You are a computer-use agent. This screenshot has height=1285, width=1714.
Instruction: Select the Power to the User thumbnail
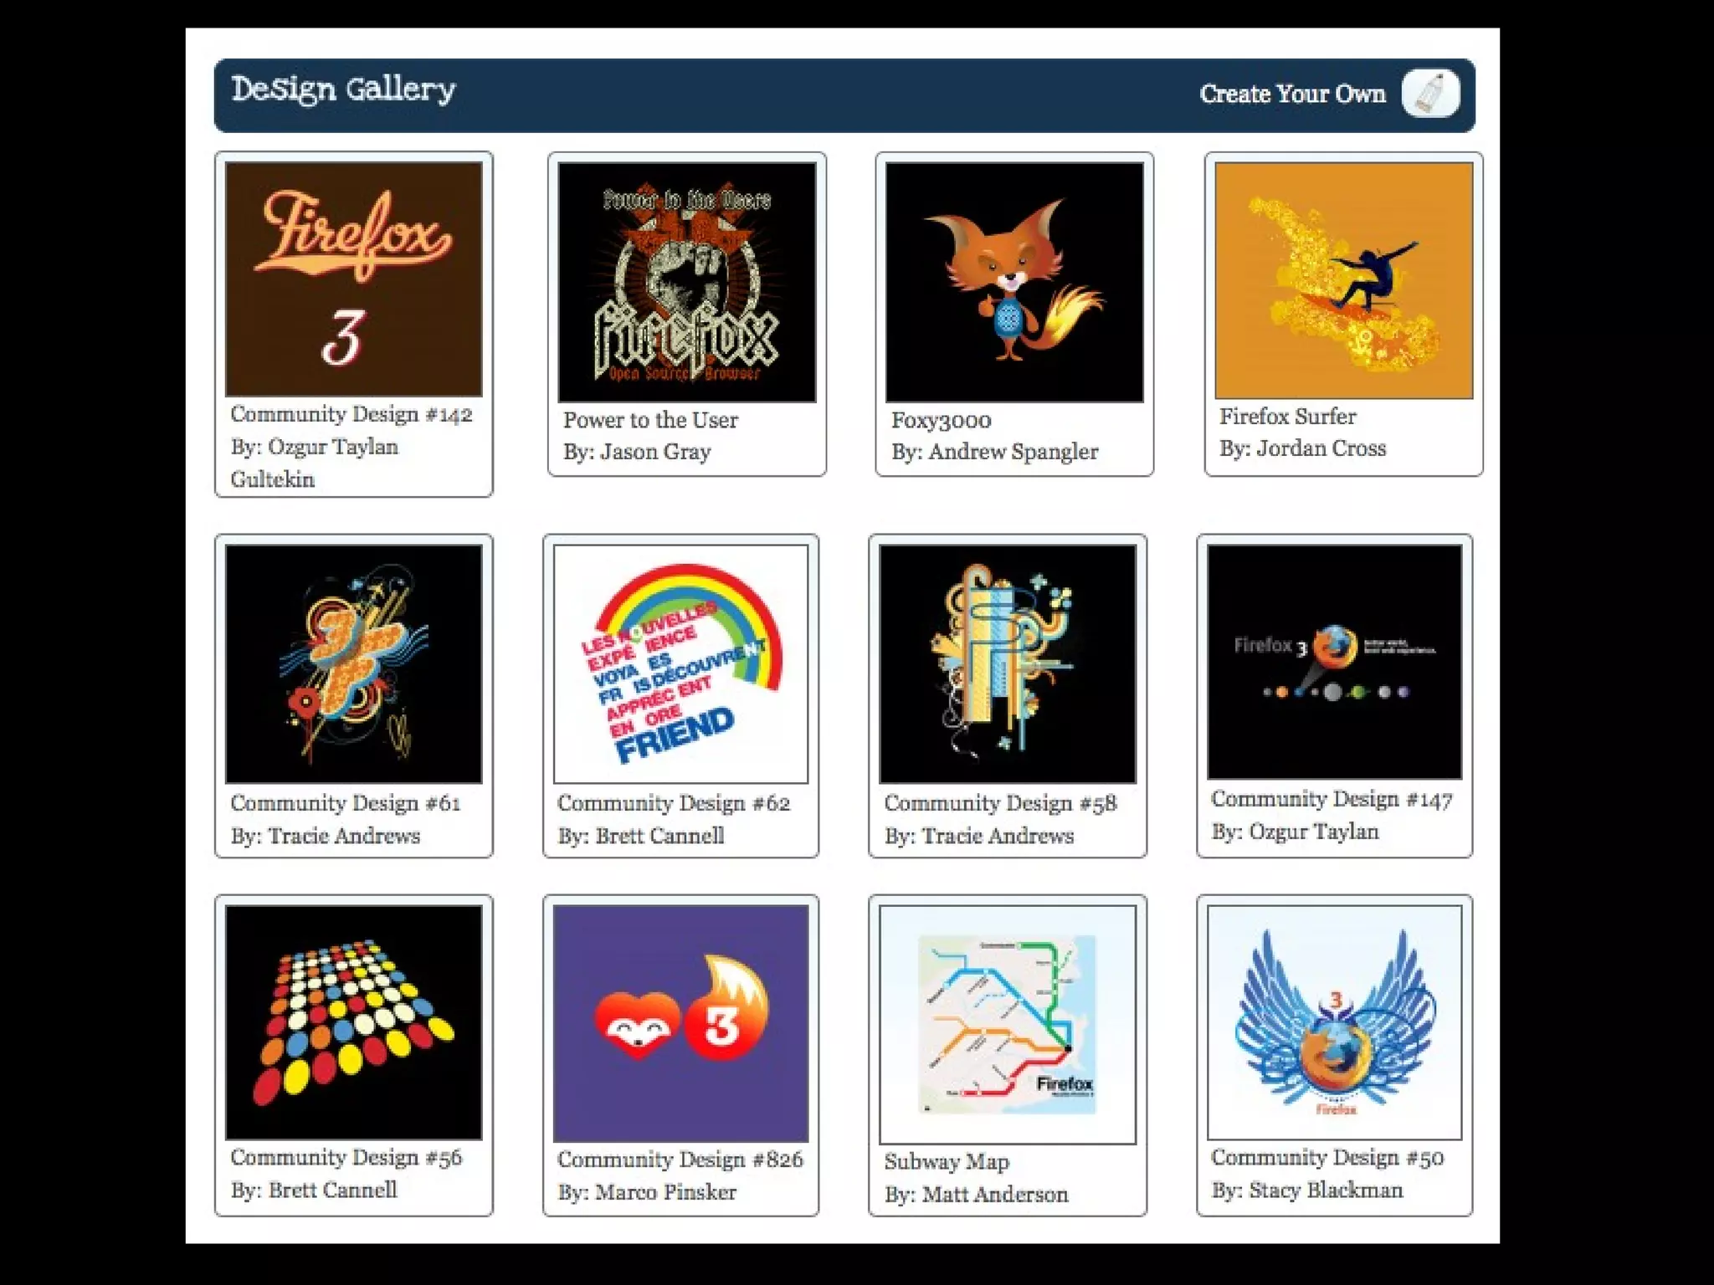tap(686, 282)
